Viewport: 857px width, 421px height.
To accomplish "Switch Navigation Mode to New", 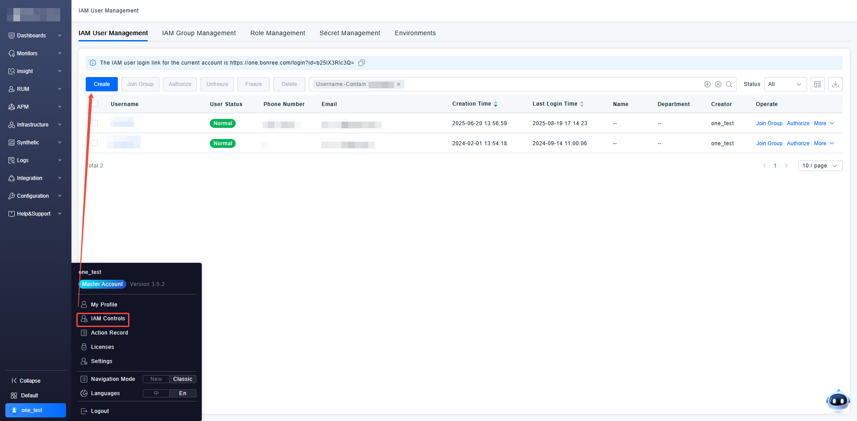I will point(156,379).
